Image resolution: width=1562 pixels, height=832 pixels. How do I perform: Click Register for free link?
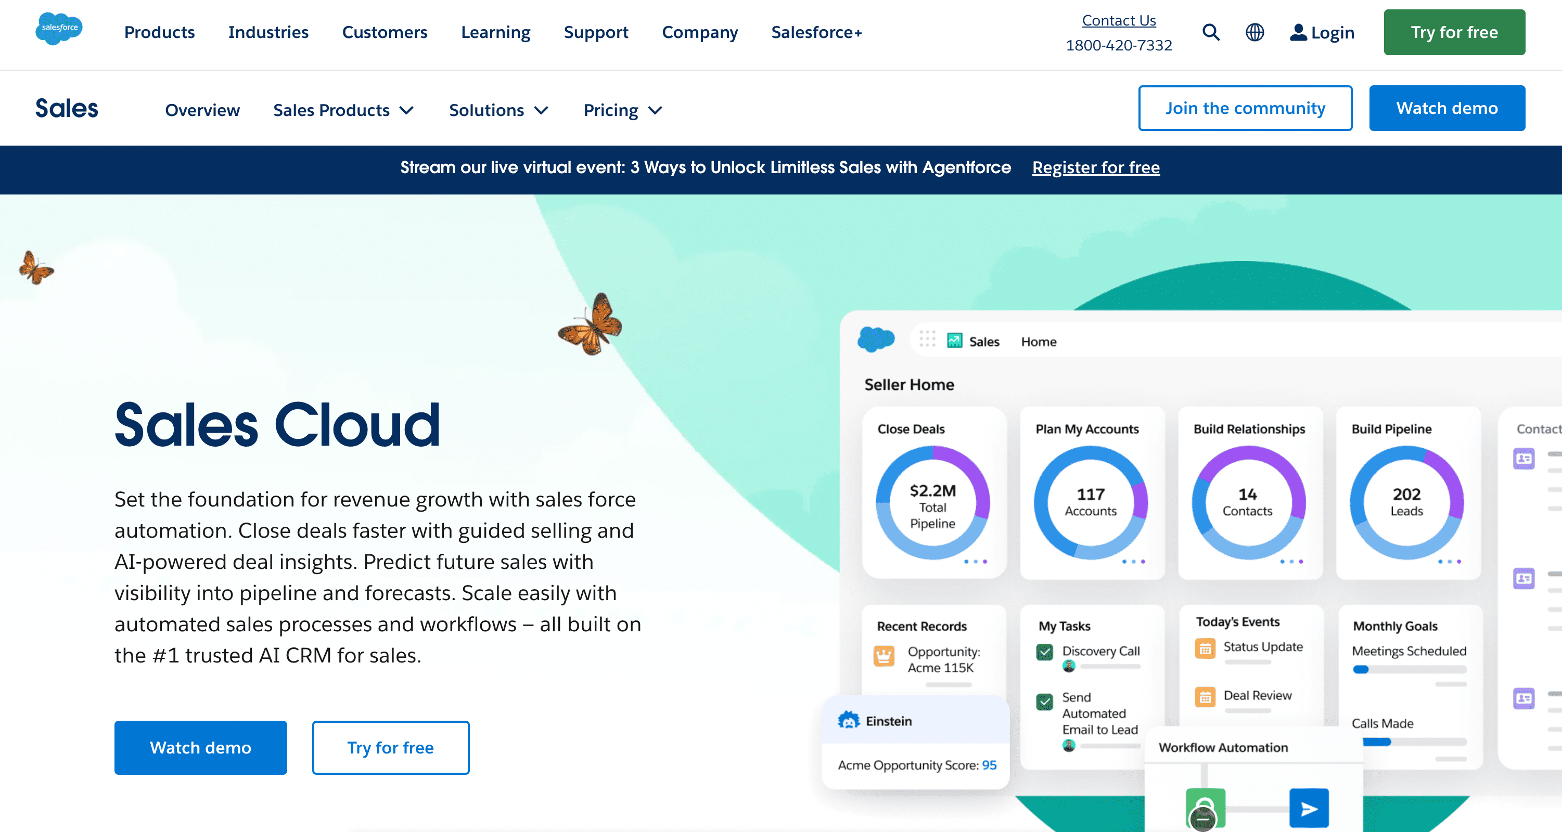click(x=1096, y=167)
